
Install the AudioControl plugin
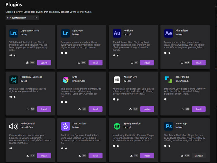(44, 156)
